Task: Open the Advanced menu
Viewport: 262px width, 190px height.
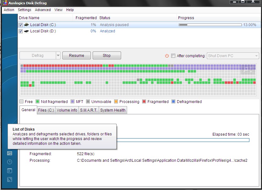Action: pos(43,10)
